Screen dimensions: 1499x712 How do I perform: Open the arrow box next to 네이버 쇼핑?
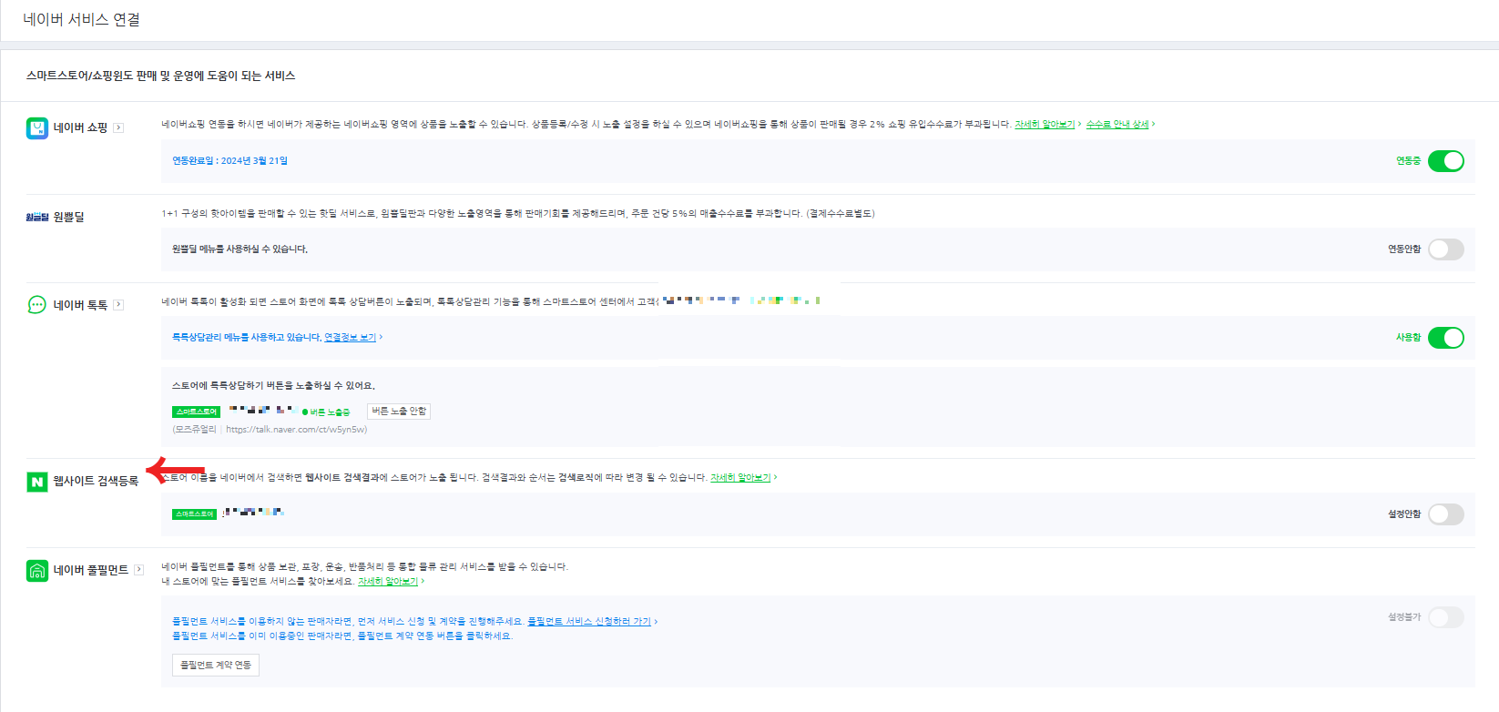point(118,127)
